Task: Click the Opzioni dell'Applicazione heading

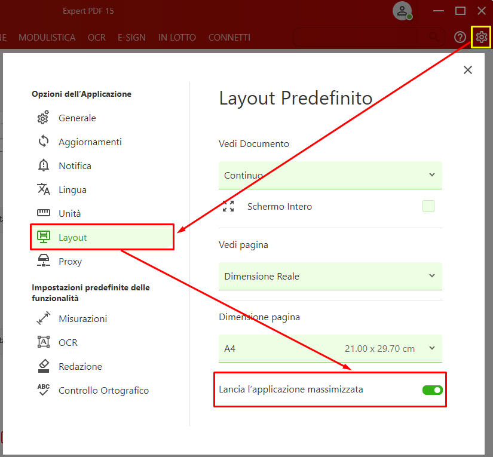Action: (x=81, y=94)
